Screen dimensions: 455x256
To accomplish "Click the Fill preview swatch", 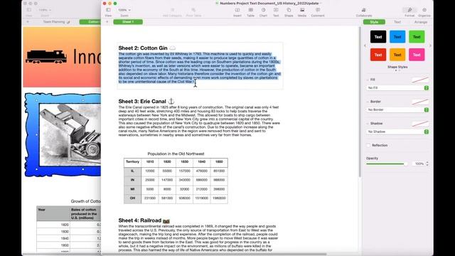I will [420, 80].
